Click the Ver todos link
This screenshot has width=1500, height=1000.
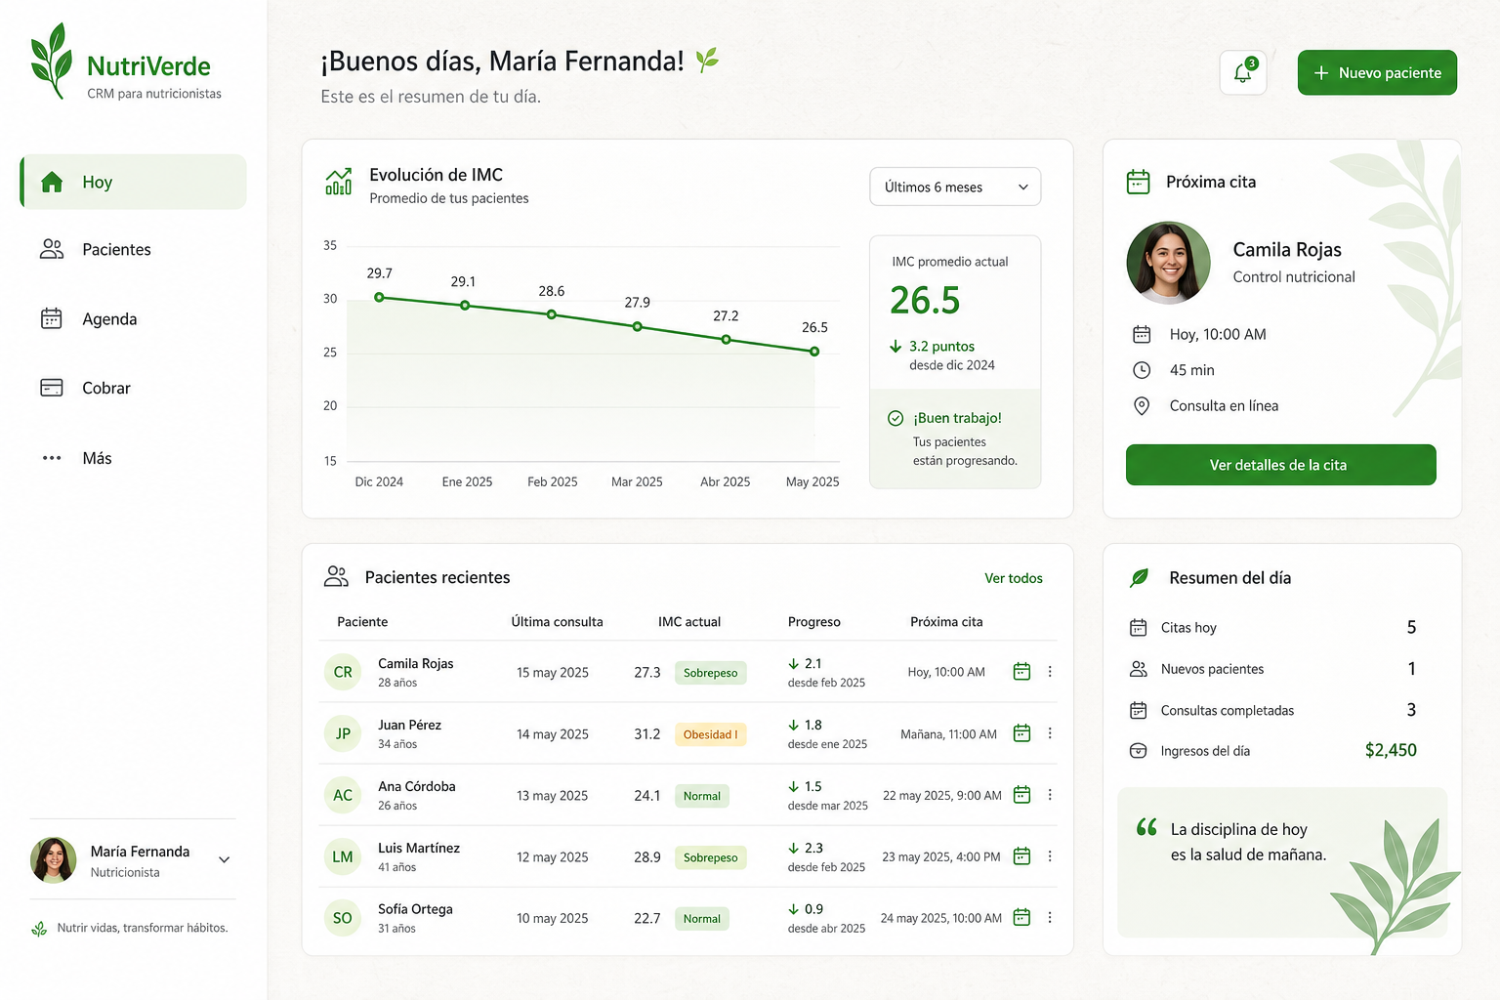point(1014,578)
